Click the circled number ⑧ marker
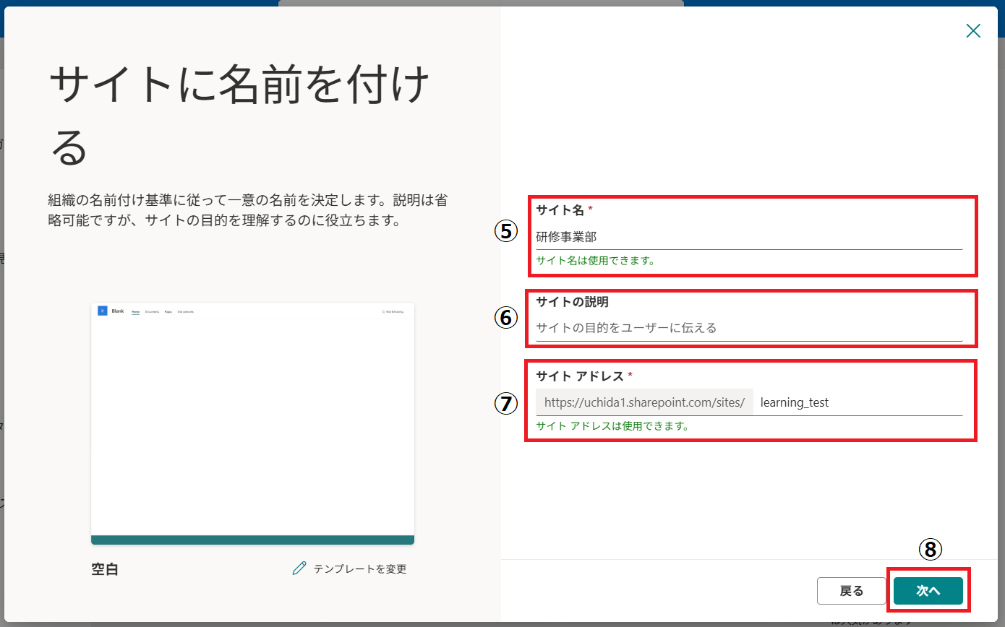This screenshot has width=1005, height=627. coord(931,550)
